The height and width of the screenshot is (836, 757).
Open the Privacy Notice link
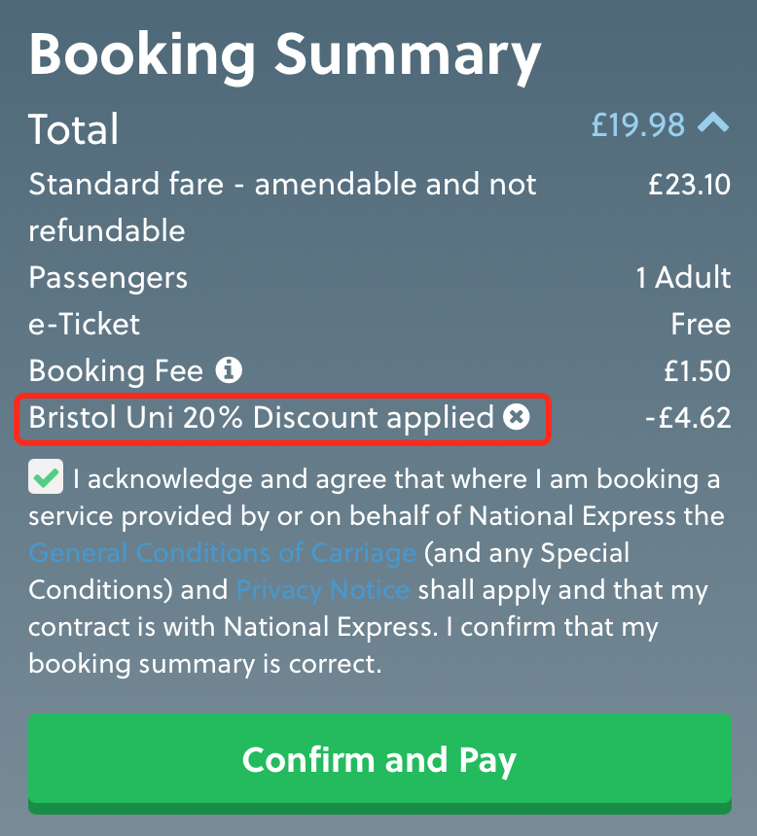(x=323, y=590)
